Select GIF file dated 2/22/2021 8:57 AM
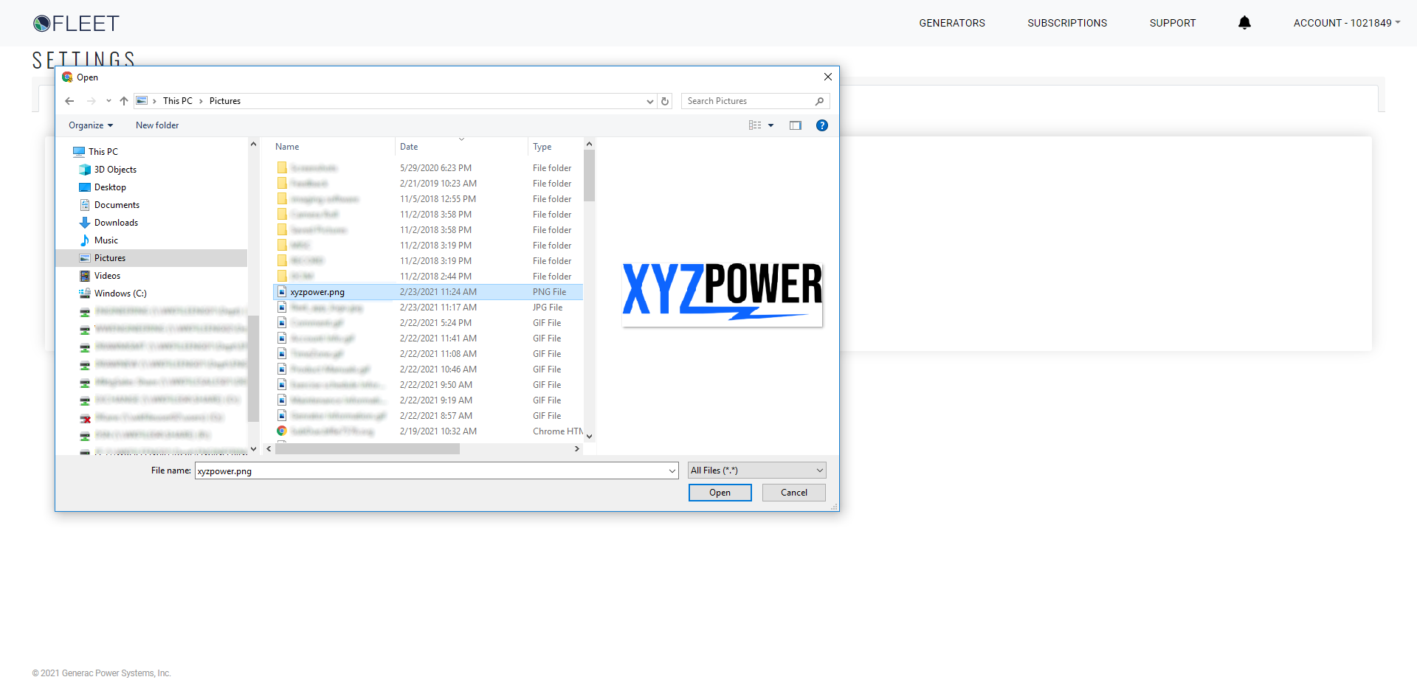Screen dimensions: 1417x691 click(x=428, y=416)
